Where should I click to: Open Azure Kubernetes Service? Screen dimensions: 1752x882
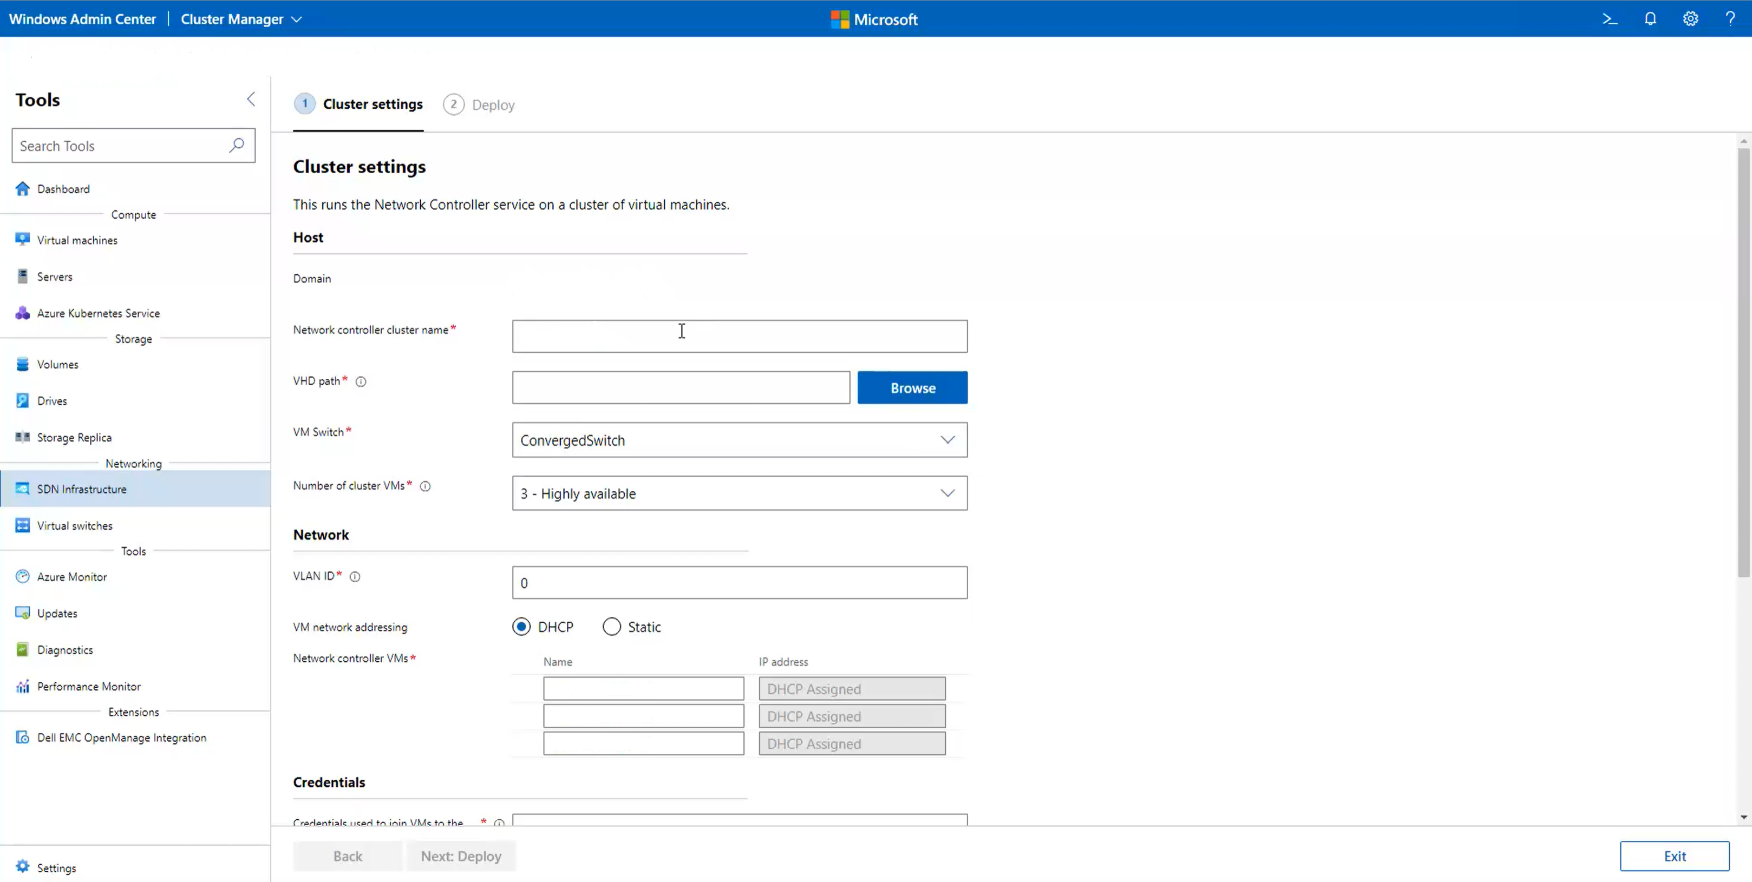pos(97,313)
